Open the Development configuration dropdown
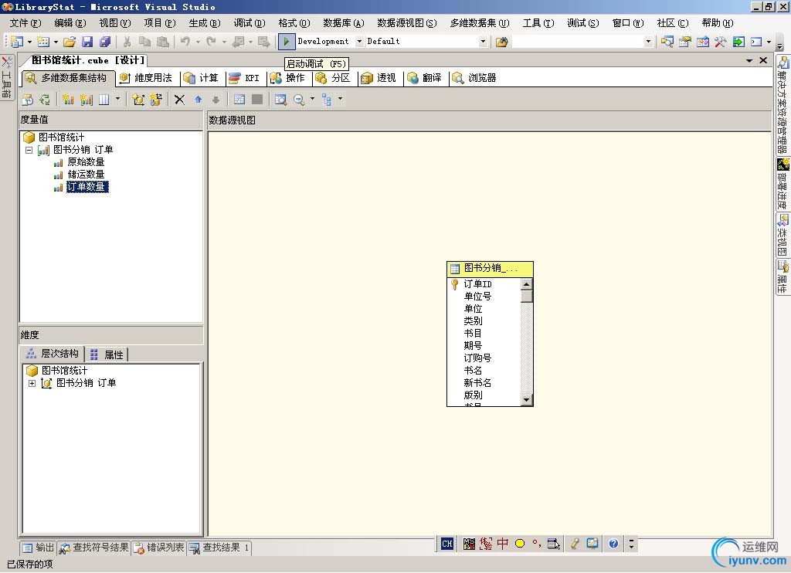Screen dimensions: 791x573 point(359,42)
